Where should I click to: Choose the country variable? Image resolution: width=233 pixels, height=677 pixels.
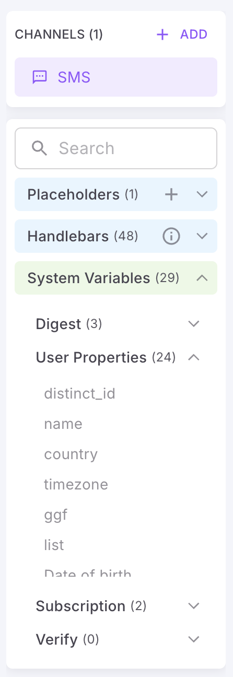71,454
